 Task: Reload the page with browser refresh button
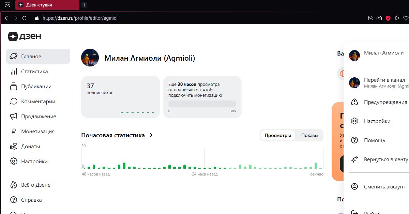pos(25,18)
